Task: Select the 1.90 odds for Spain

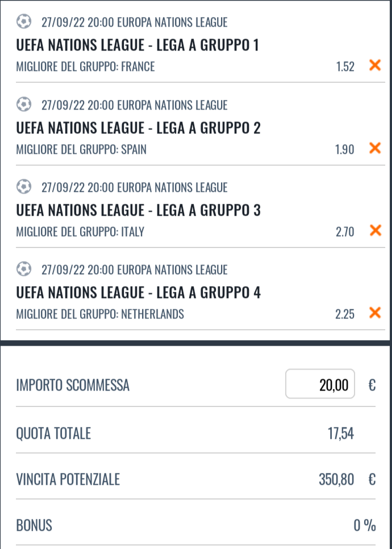Action: (x=345, y=149)
